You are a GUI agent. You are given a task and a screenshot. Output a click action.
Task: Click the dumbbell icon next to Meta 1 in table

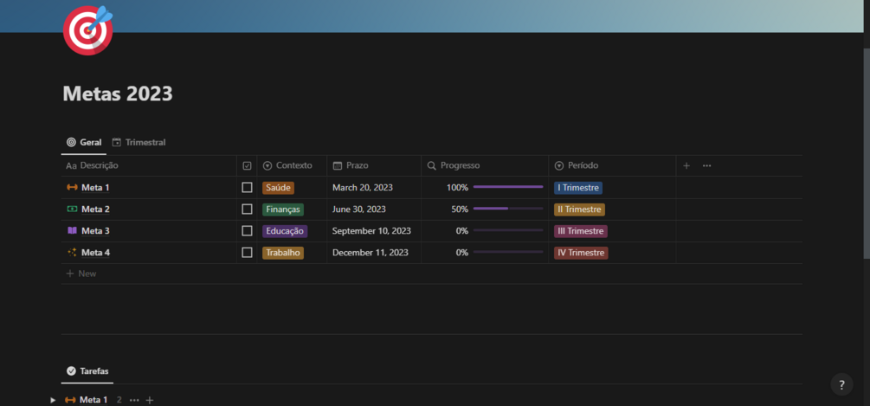coord(72,188)
